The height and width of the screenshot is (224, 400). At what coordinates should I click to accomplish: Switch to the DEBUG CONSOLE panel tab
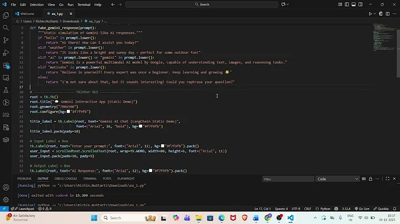click(66, 179)
